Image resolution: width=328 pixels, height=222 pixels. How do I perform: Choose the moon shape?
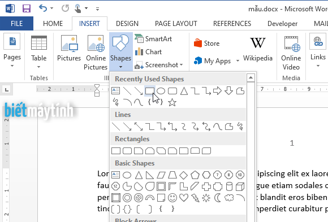218,198
